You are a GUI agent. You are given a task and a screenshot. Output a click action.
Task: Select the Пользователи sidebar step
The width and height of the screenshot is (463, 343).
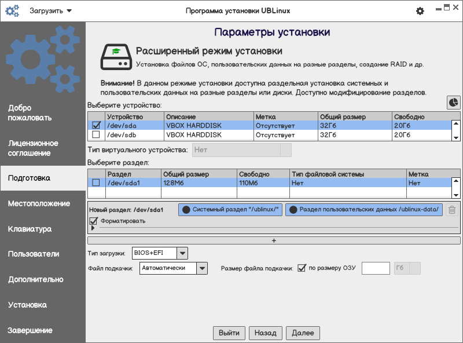[x=34, y=254]
